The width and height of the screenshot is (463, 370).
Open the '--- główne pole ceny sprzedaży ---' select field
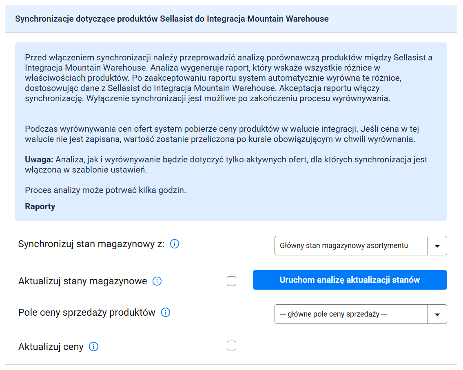pos(351,314)
